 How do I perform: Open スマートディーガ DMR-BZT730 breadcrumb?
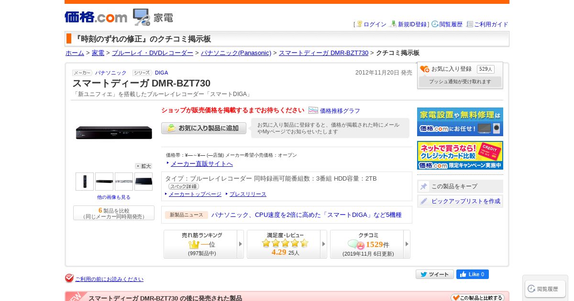(323, 53)
